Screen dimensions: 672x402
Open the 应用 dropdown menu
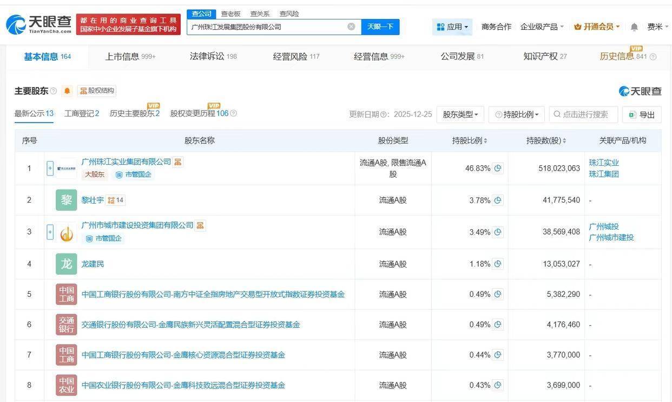click(452, 27)
